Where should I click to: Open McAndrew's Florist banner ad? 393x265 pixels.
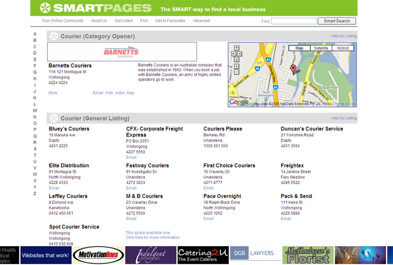pos(308,255)
